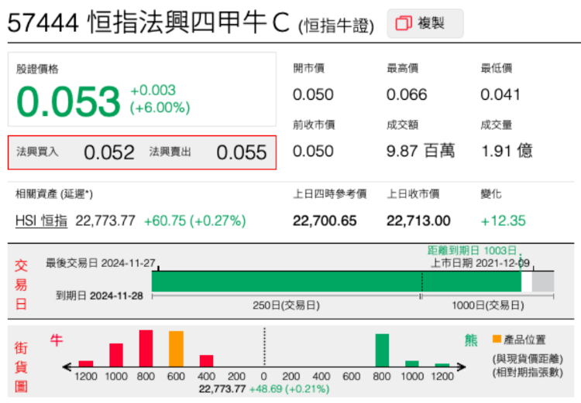Image resolution: width=581 pixels, height=403 pixels.
Task: Click the 最高價 value 0.066
Action: tap(407, 94)
